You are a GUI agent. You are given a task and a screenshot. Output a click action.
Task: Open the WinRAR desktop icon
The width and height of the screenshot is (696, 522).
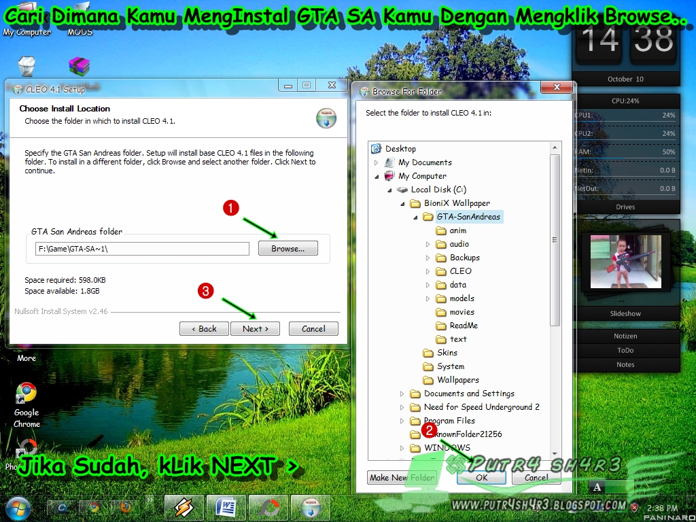click(x=80, y=67)
